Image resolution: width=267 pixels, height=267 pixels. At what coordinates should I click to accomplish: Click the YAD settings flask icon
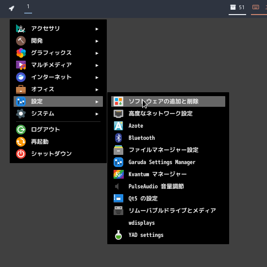tap(118, 235)
